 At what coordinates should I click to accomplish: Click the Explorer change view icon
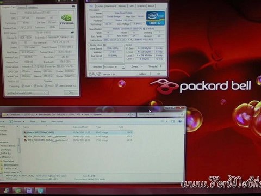coord(163,121)
